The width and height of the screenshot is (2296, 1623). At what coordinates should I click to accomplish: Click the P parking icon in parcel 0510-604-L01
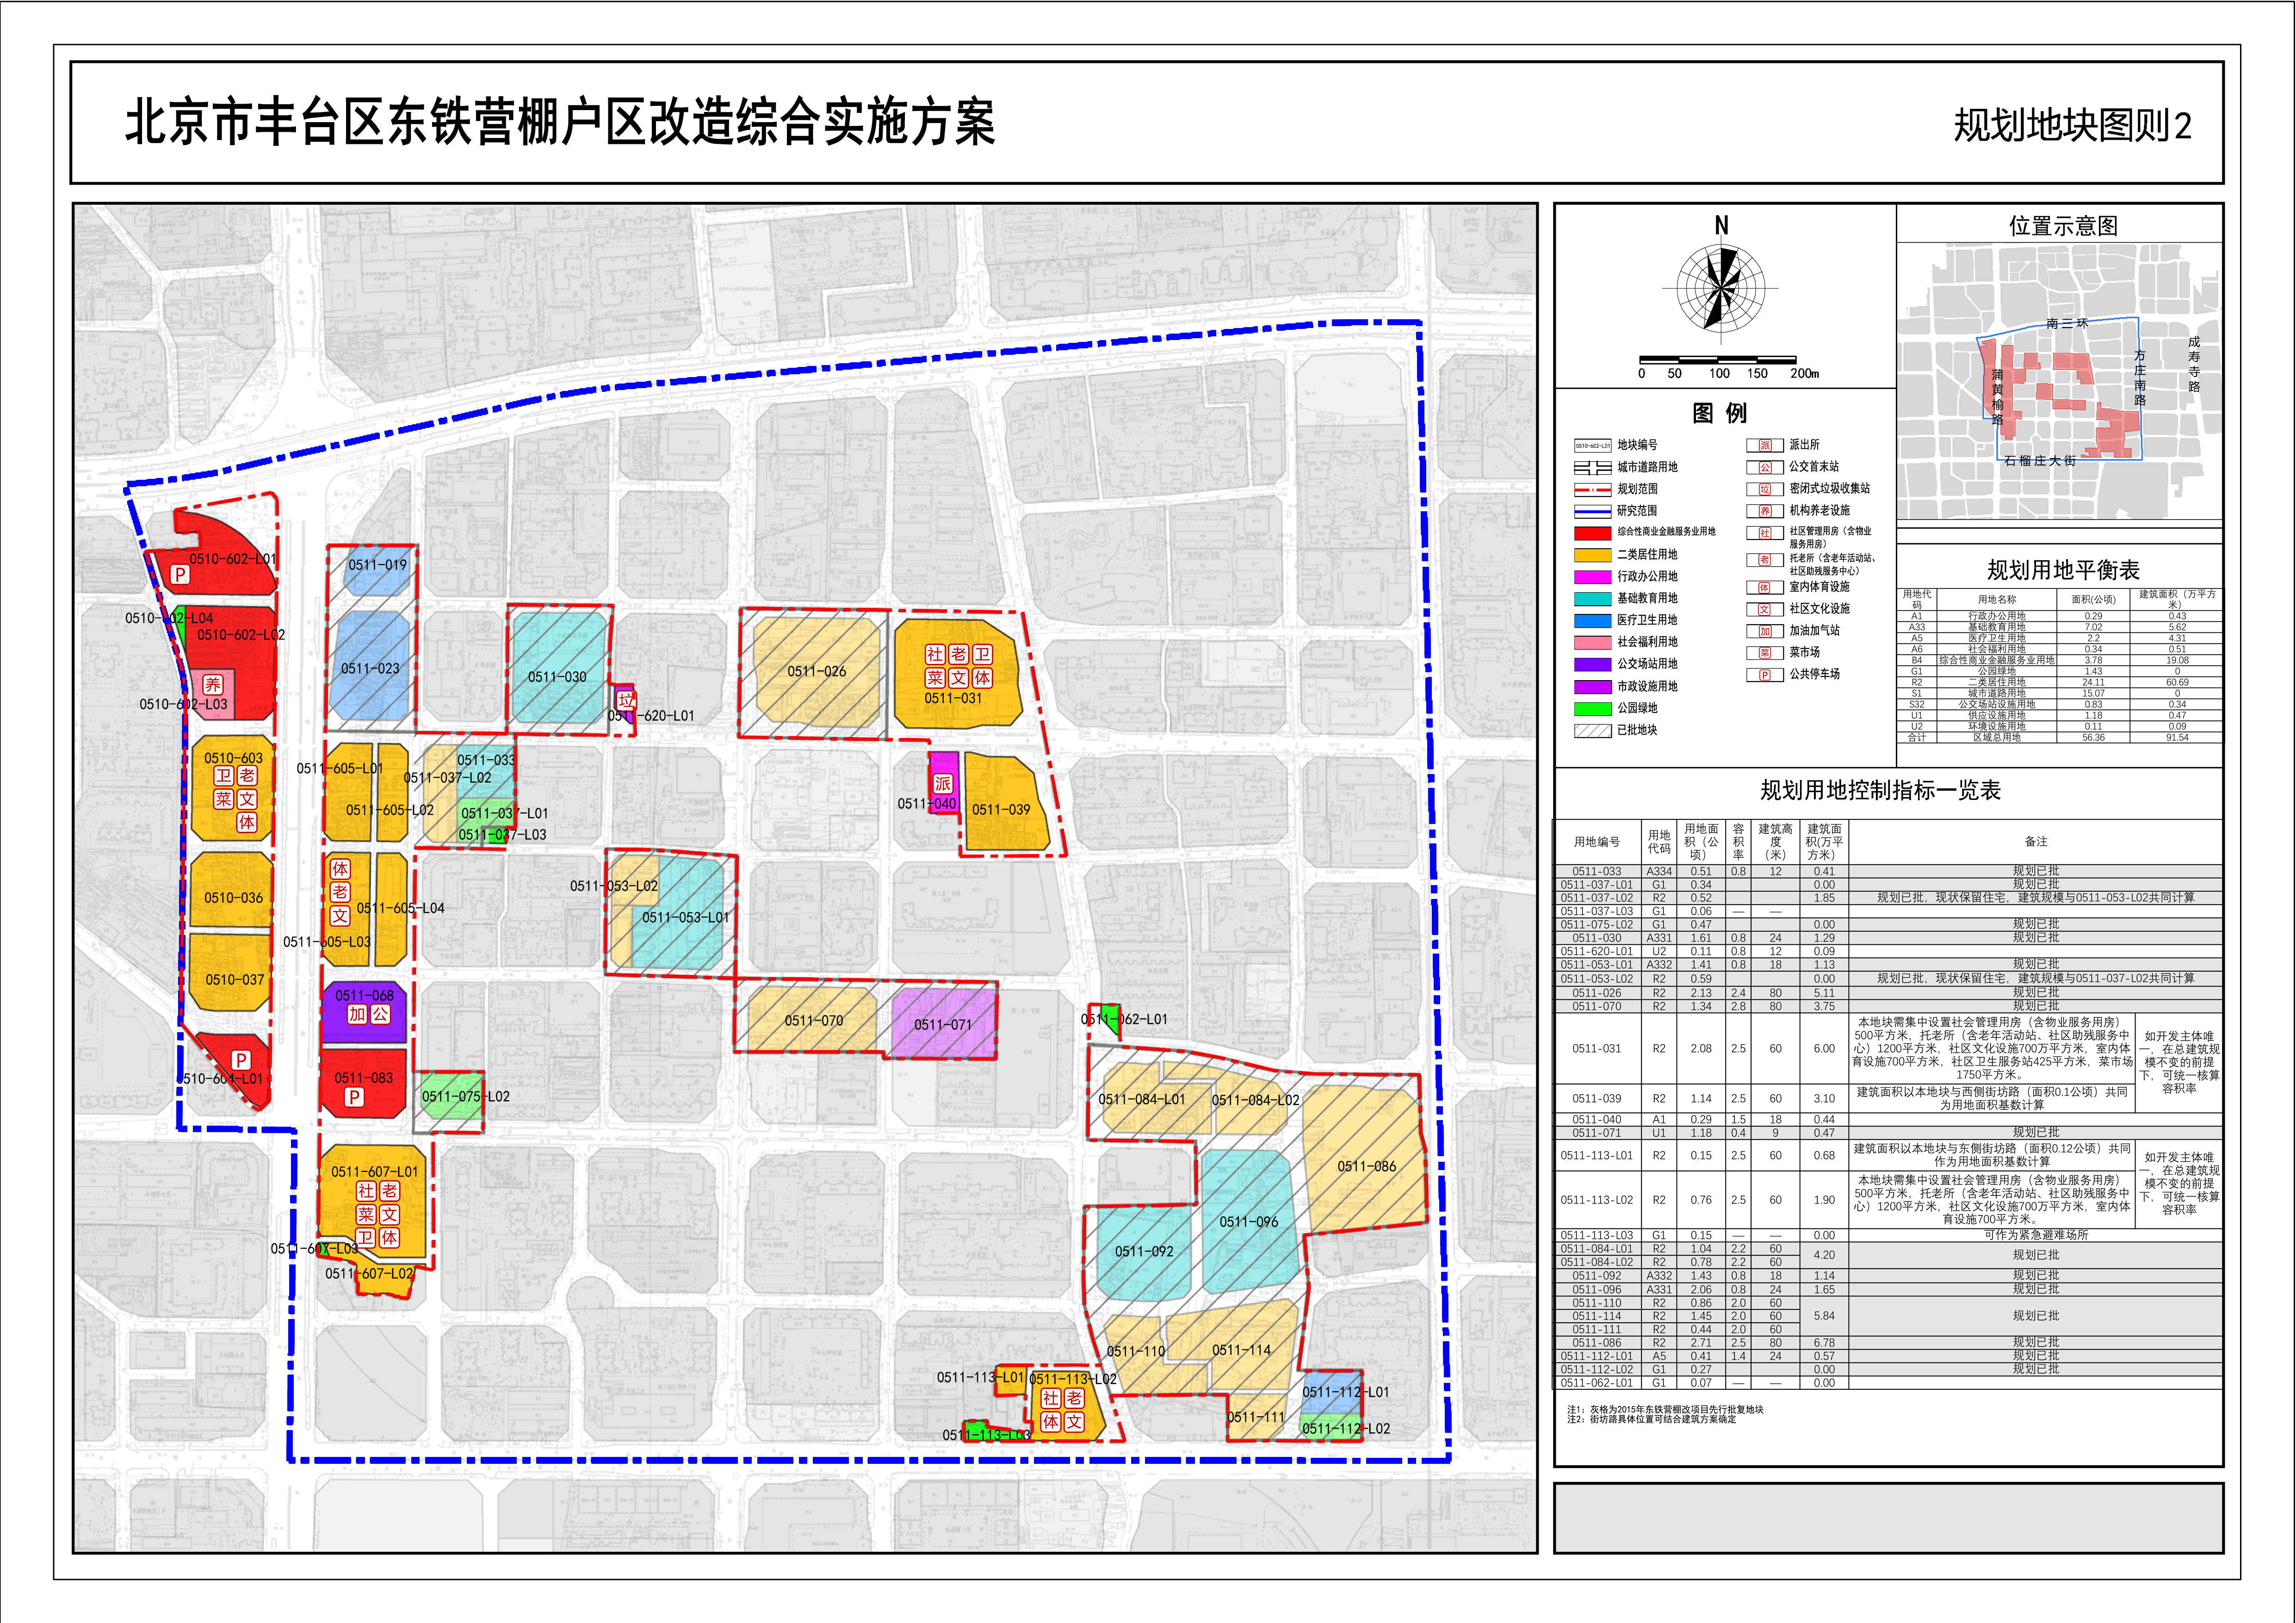tap(240, 1059)
